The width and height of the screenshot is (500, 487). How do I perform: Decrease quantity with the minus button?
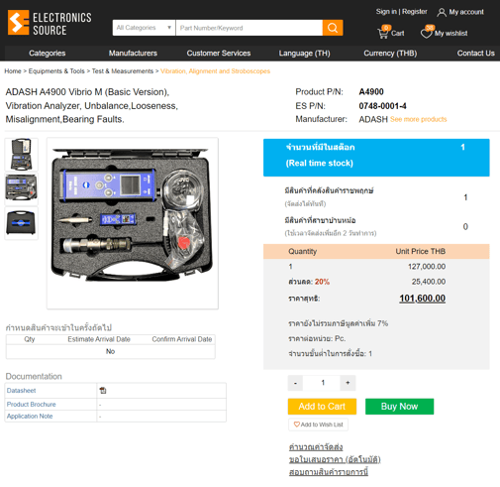[x=295, y=383]
